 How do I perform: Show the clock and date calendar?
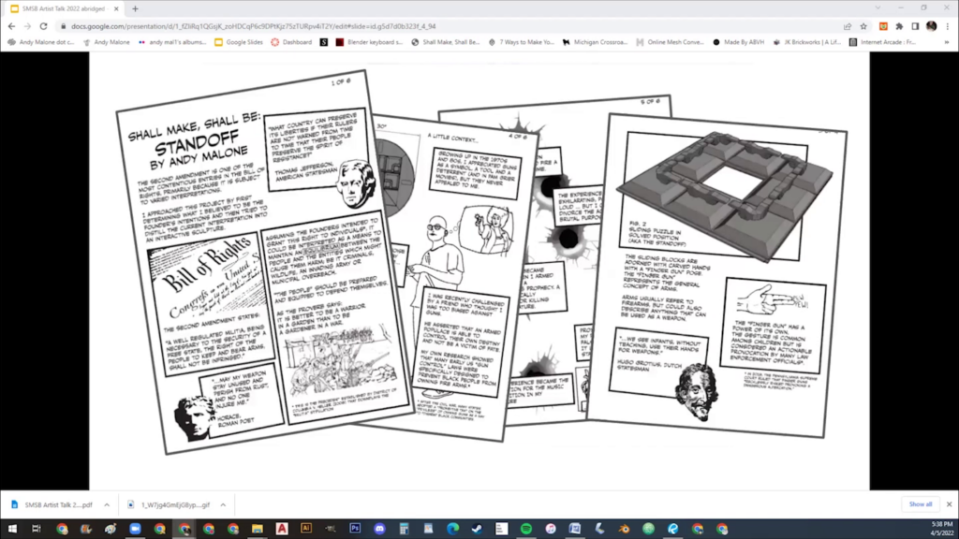pyautogui.click(x=942, y=529)
